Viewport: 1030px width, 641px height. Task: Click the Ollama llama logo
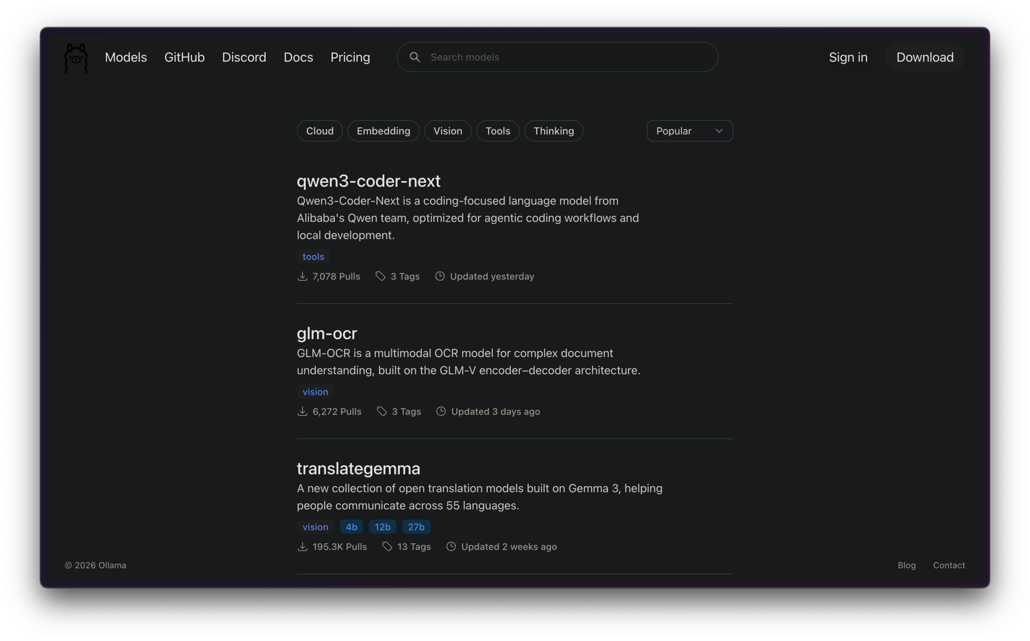76,58
